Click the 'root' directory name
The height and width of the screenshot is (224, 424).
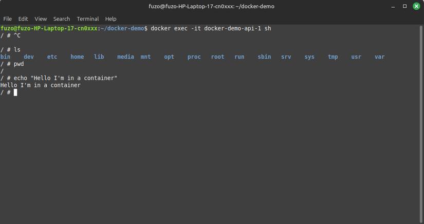pos(218,57)
